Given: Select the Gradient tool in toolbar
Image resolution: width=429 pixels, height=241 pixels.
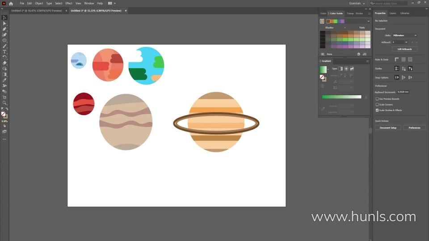Looking at the screenshot, I should coord(4,75).
